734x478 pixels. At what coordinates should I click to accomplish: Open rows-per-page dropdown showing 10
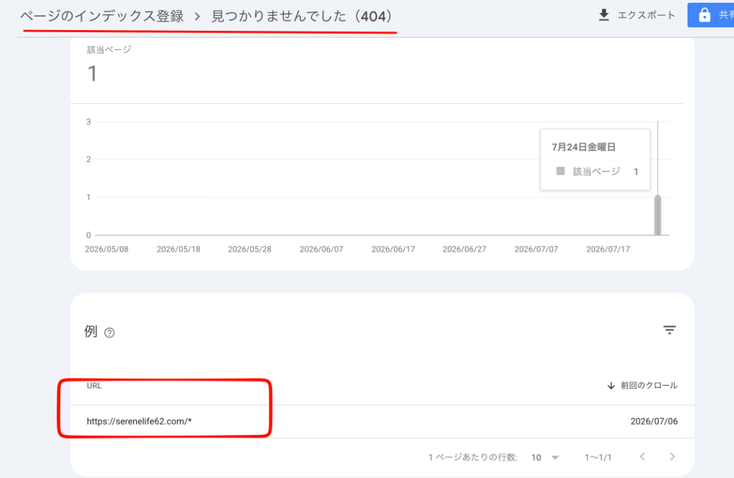click(545, 457)
